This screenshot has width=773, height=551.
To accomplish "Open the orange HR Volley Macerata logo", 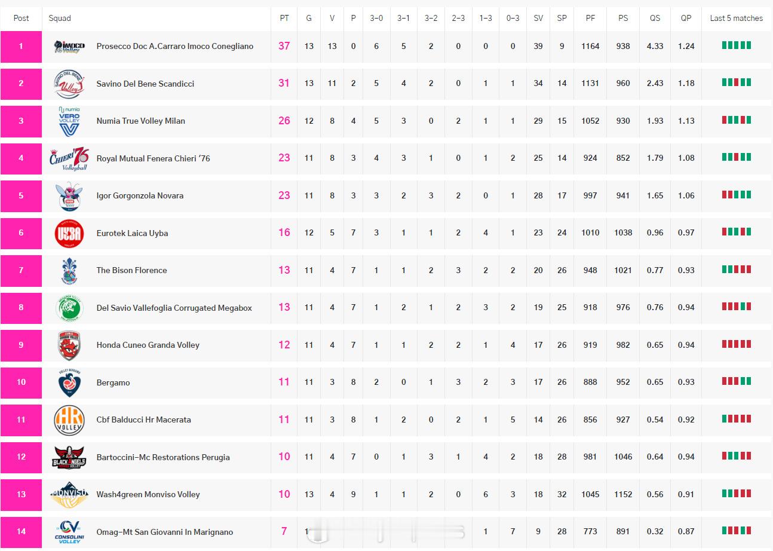I will [69, 420].
